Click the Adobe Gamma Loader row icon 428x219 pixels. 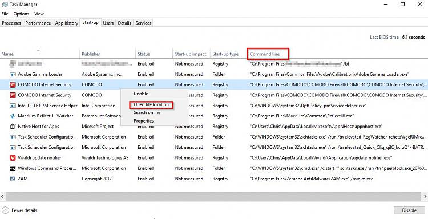point(13,74)
